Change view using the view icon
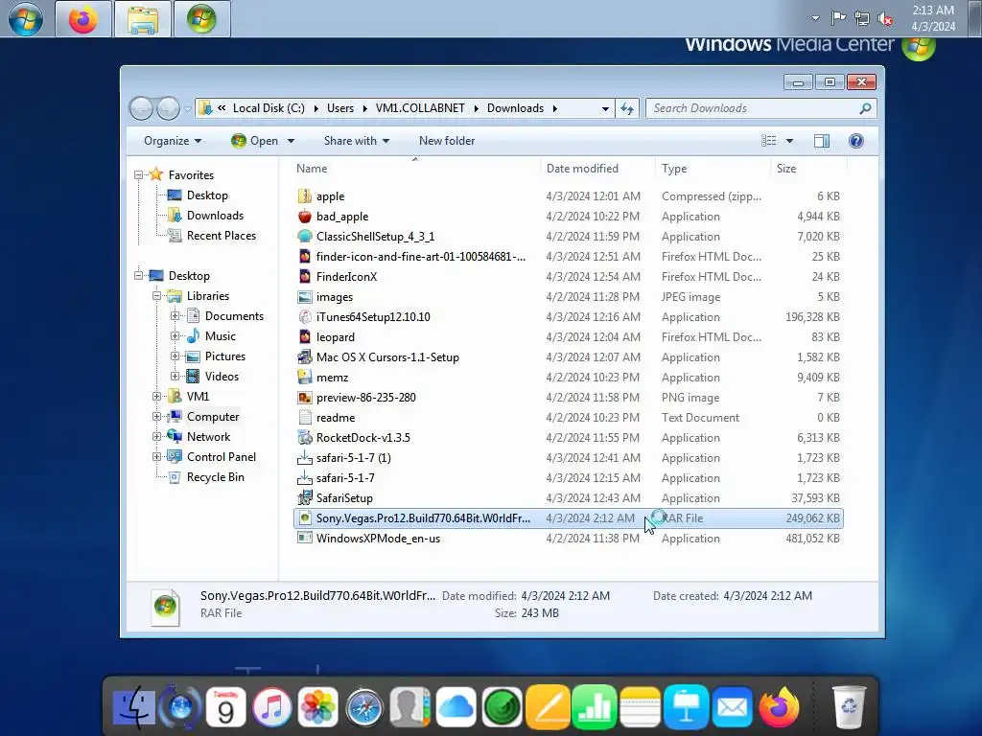982x736 pixels. click(769, 141)
